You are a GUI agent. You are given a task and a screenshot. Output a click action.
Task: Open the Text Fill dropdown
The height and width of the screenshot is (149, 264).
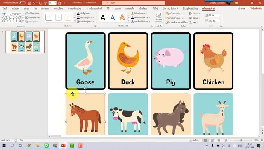coord(139,13)
